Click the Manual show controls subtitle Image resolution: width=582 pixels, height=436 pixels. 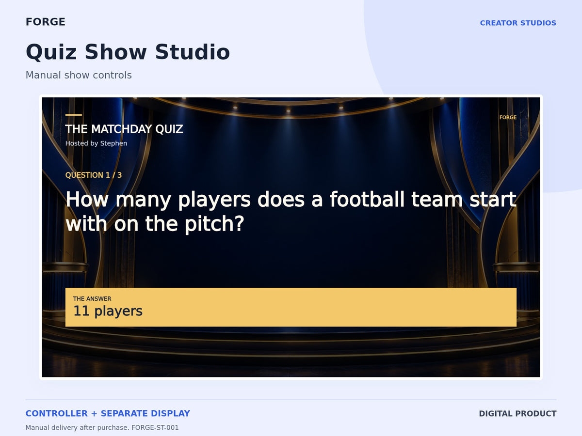coord(79,75)
